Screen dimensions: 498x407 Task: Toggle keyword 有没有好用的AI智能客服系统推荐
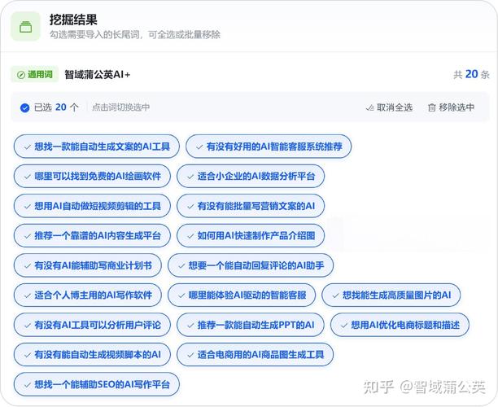tap(269, 147)
